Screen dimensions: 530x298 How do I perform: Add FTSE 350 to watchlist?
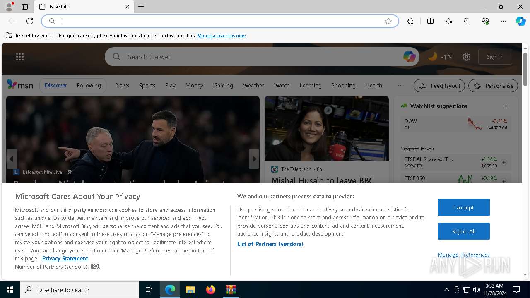504,181
